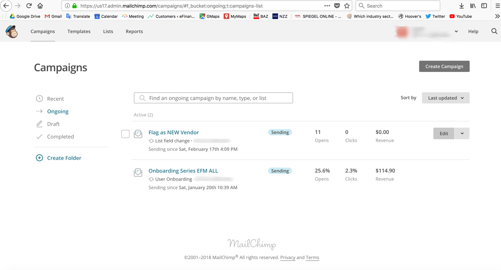Click the Pocket save icon
Viewport: 501px width, 270px height.
pyautogui.click(x=337, y=6)
